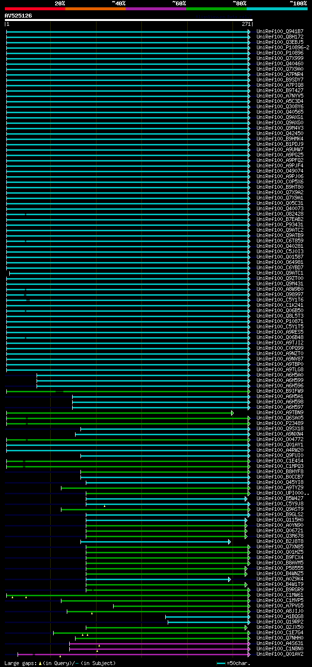The height and width of the screenshot is (667, 312).
Task: Click the UniRef100_Q8L5T3 entry
Action: click(x=280, y=316)
